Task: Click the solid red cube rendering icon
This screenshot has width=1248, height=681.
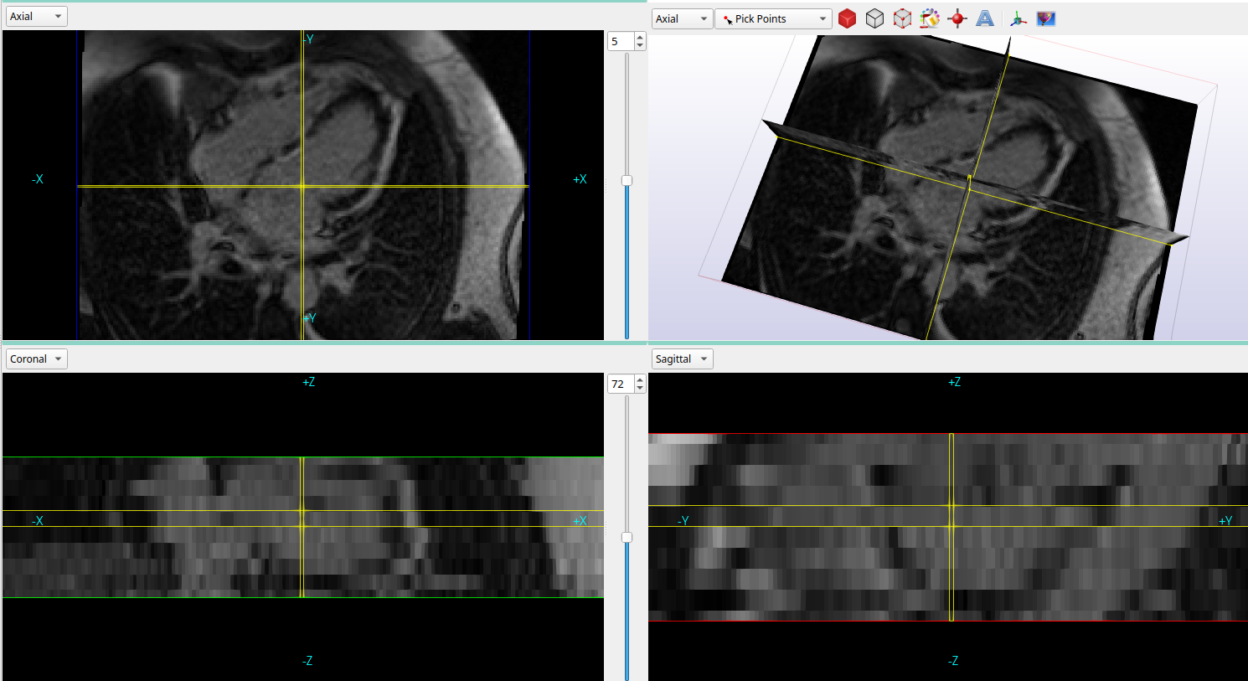Action: [847, 18]
